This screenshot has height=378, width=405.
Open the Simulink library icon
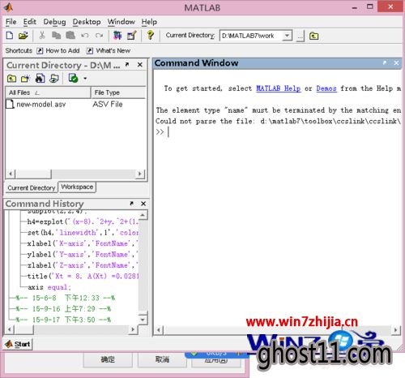click(x=117, y=36)
